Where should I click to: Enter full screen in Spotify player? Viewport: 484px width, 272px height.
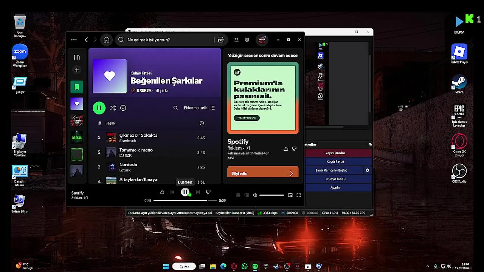[x=299, y=195]
